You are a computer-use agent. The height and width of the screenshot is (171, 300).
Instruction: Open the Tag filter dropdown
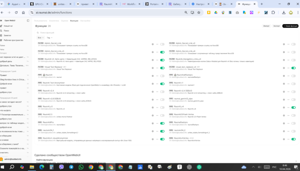point(50,38)
